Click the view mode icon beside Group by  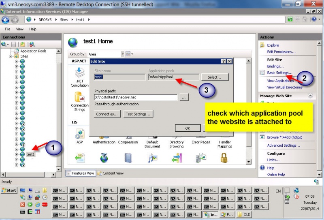point(128,54)
